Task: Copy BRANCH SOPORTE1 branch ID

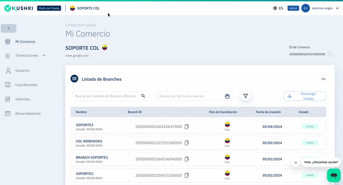Action: coord(187,159)
